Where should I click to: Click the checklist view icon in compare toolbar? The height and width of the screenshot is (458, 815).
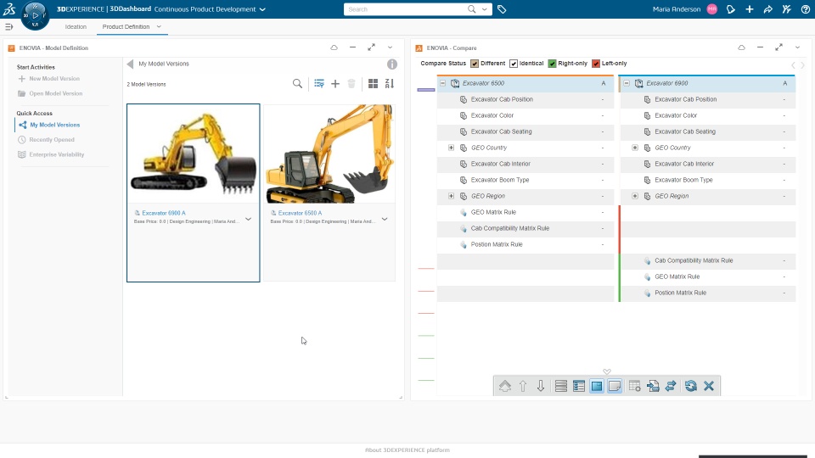coord(578,386)
